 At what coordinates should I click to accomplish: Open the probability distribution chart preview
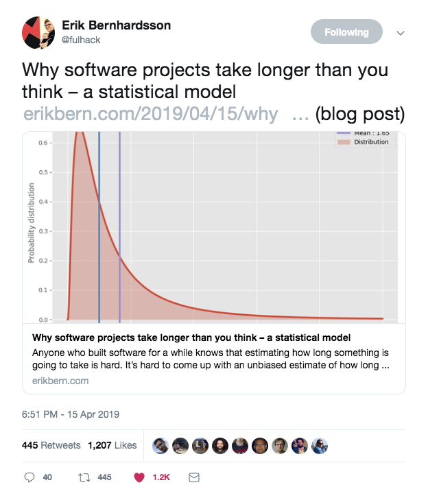[214, 227]
